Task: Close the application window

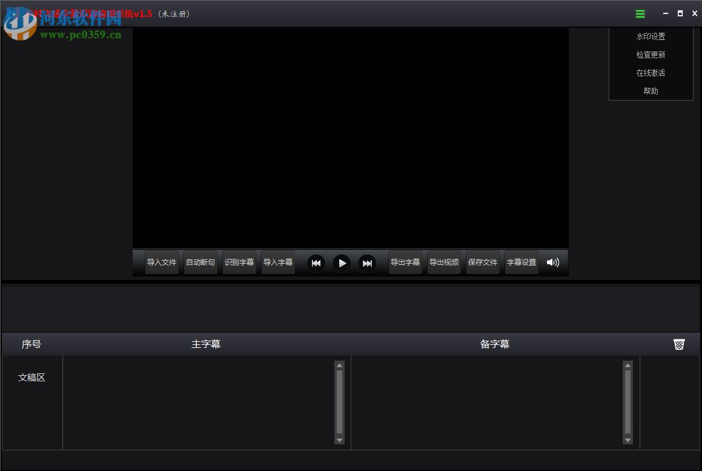Action: [x=694, y=13]
